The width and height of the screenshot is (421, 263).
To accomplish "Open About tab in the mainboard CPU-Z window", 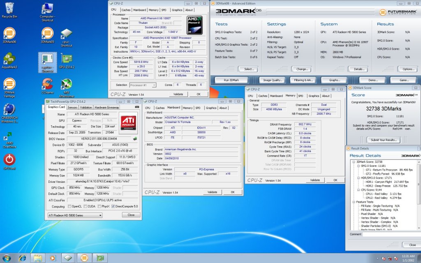I will click(x=223, y=108).
